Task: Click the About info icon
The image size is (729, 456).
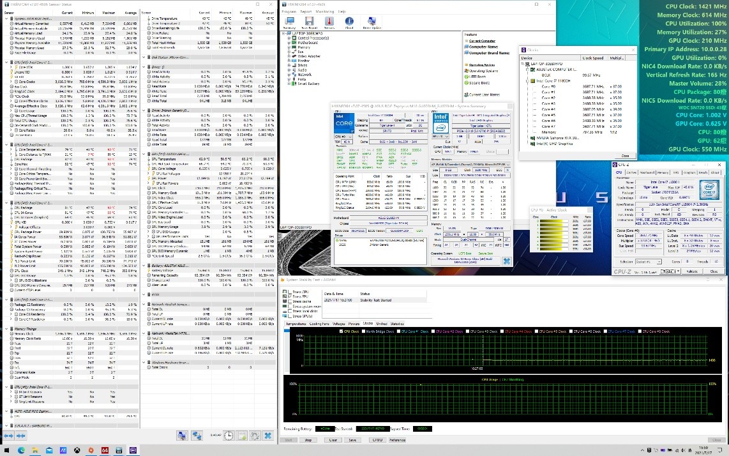Action: pyautogui.click(x=349, y=22)
